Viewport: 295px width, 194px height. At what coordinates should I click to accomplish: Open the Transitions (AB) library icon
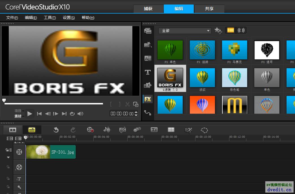click(x=148, y=58)
